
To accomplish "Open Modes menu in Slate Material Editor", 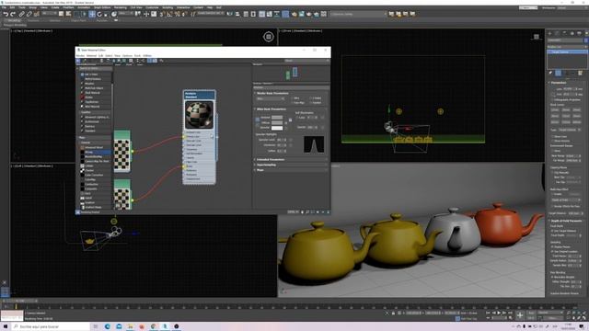I will 80,55.
